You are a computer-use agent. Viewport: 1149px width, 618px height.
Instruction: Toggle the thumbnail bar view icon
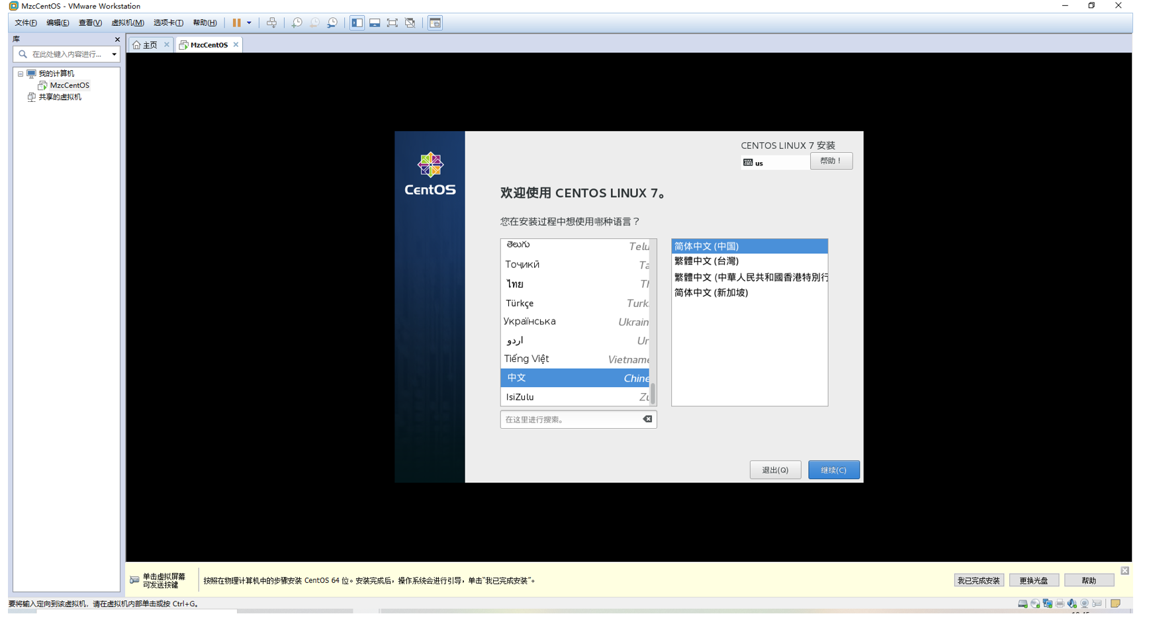[375, 23]
